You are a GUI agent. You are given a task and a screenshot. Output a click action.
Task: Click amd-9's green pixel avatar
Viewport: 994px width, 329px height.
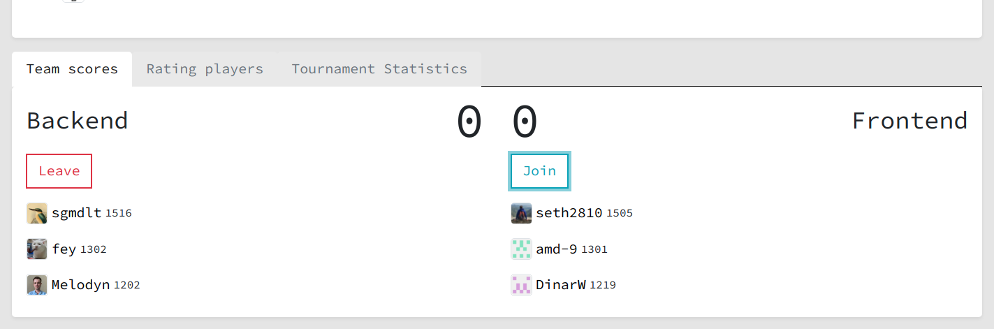pyautogui.click(x=521, y=249)
